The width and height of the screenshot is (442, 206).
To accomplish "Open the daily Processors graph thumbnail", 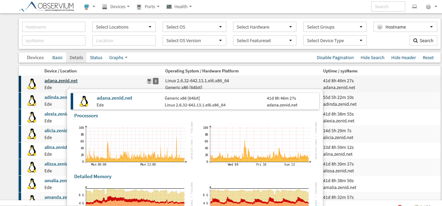I will click(134, 144).
